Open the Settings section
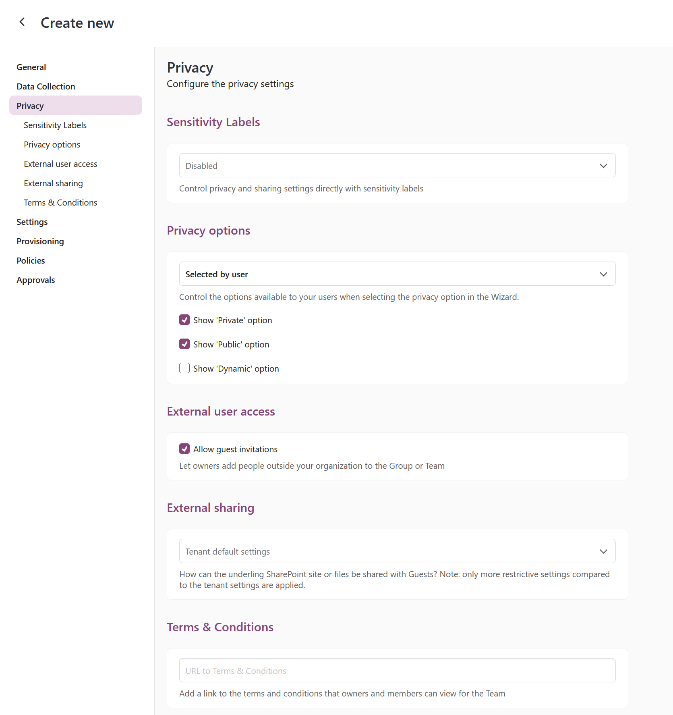 (x=32, y=222)
